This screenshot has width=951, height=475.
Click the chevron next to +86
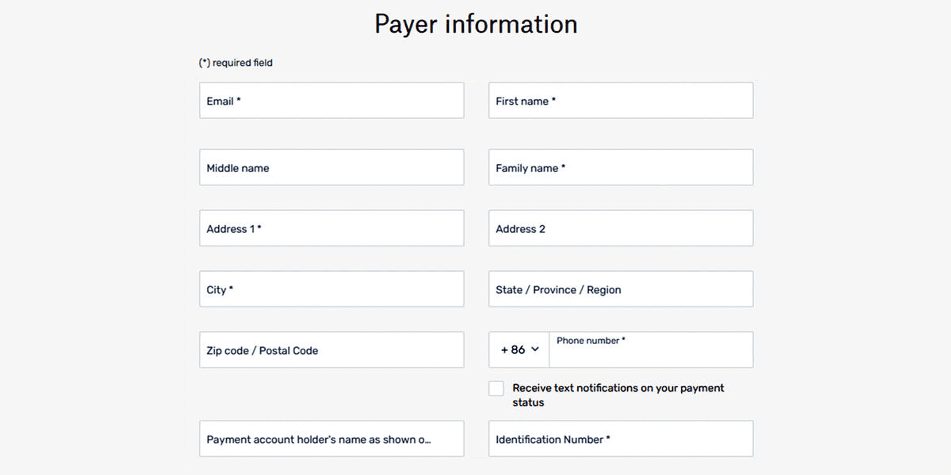click(x=535, y=349)
